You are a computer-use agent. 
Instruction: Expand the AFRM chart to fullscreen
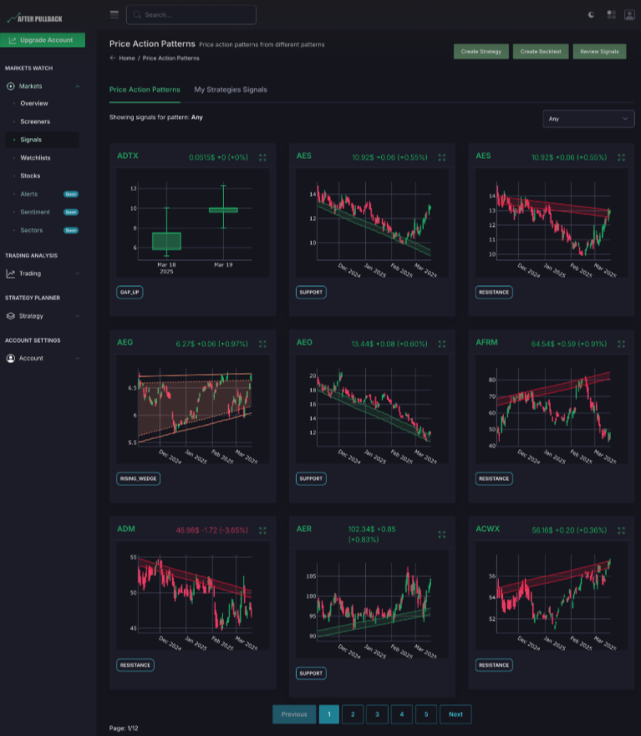pos(621,343)
